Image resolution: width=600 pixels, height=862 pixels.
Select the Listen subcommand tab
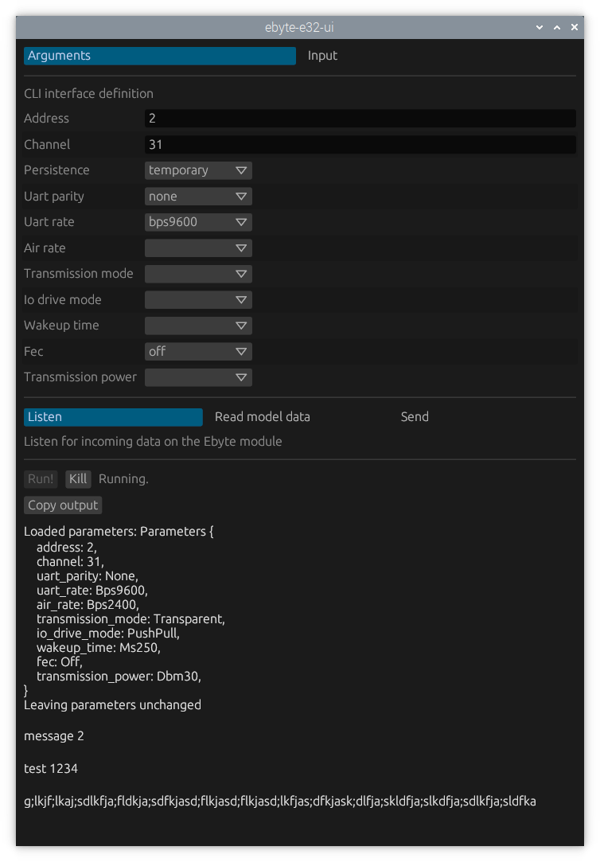[113, 417]
